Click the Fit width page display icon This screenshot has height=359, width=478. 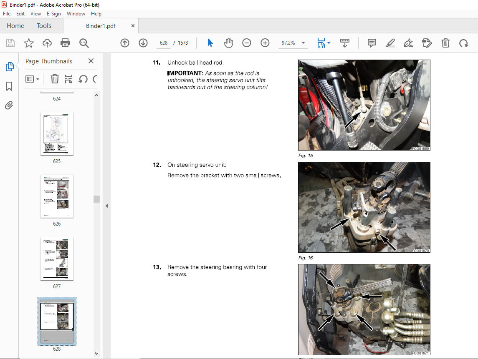tap(321, 43)
